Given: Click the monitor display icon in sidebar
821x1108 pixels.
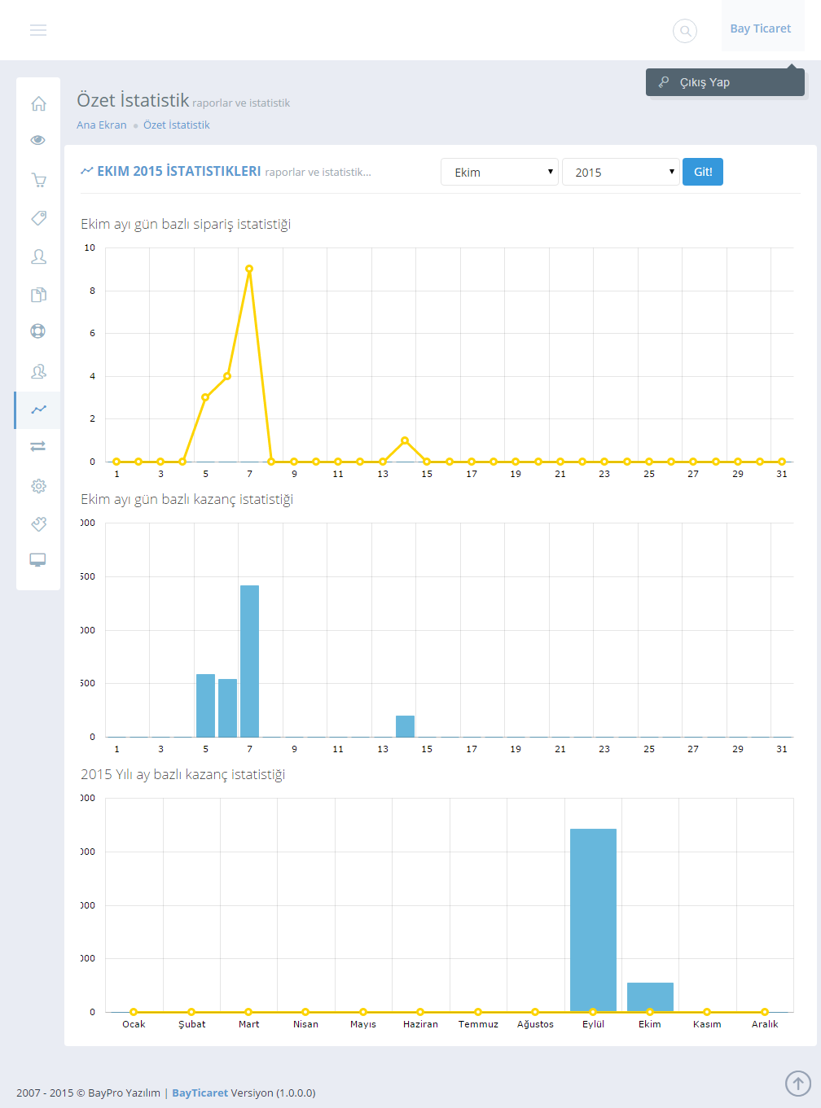Looking at the screenshot, I should click(x=38, y=560).
